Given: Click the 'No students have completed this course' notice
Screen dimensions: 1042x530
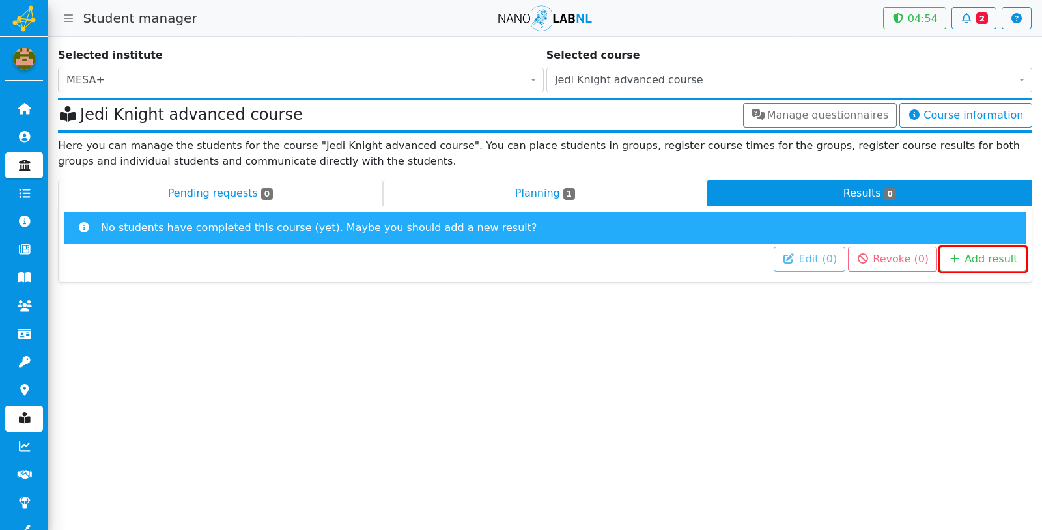Looking at the screenshot, I should [545, 228].
